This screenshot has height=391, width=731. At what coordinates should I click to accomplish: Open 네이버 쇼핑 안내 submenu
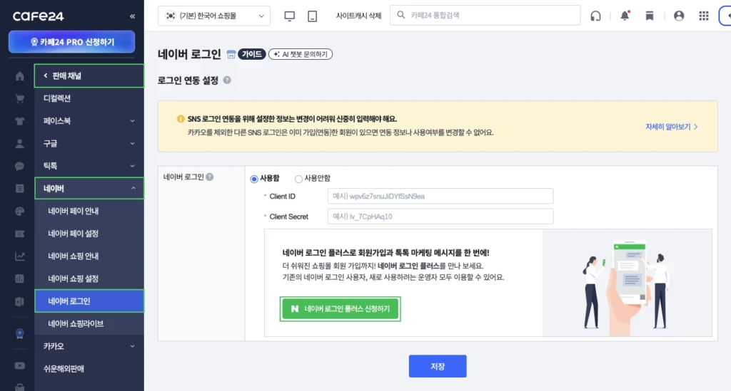[89, 256]
